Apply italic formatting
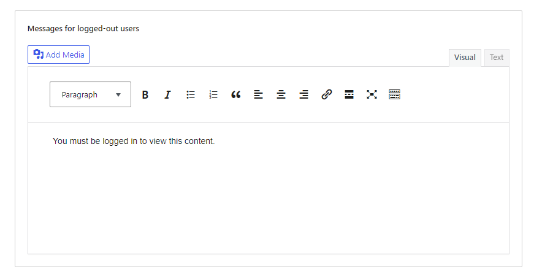Image resolution: width=534 pixels, height=280 pixels. point(167,94)
